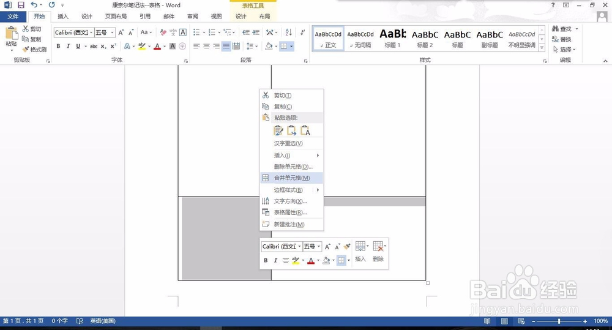Expand Insert submenu in context menu
The height and width of the screenshot is (330, 612).
291,156
